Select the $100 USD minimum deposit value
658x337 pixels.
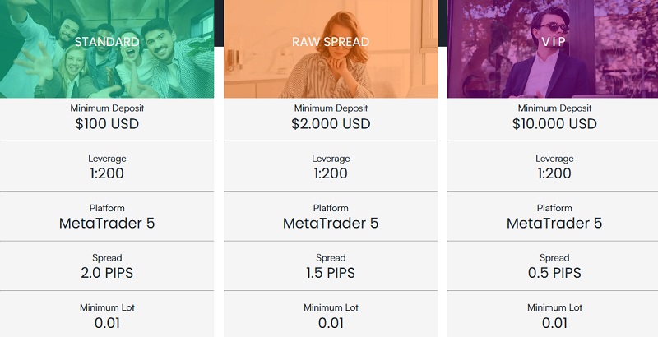tap(107, 123)
